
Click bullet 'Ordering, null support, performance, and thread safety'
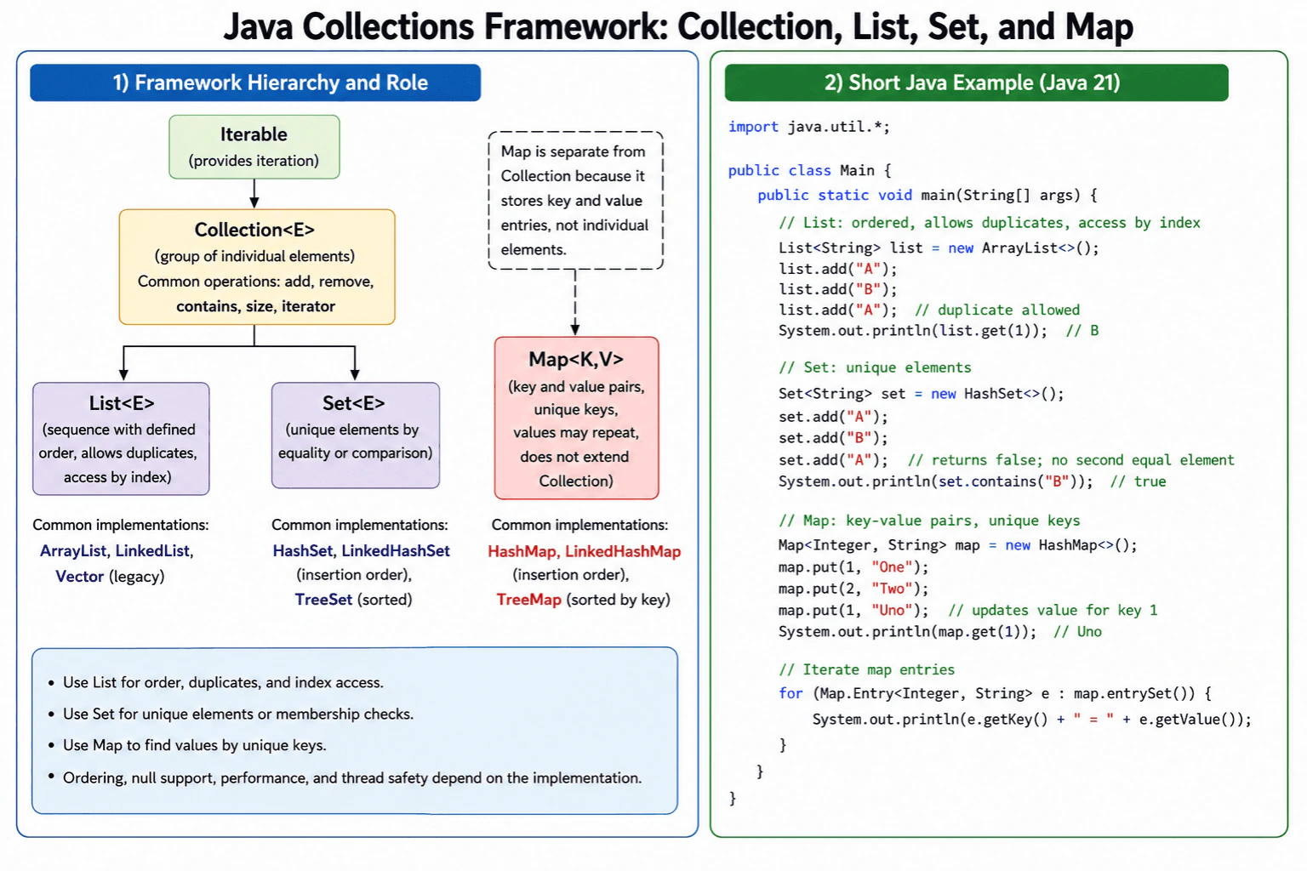point(352,777)
